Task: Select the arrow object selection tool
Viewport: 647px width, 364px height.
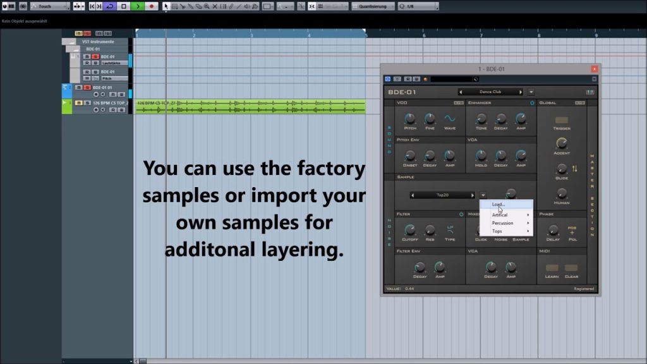Action: click(166, 6)
